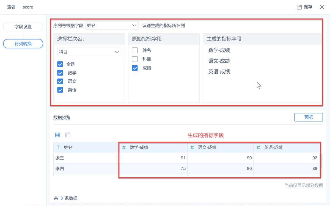Expand the 科目 column name dropdown
Image resolution: width=330 pixels, height=206 pixels.
point(89,52)
